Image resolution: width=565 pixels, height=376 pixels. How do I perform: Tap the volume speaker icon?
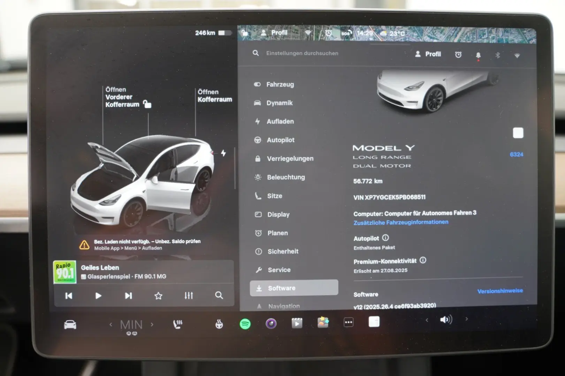coord(446,320)
